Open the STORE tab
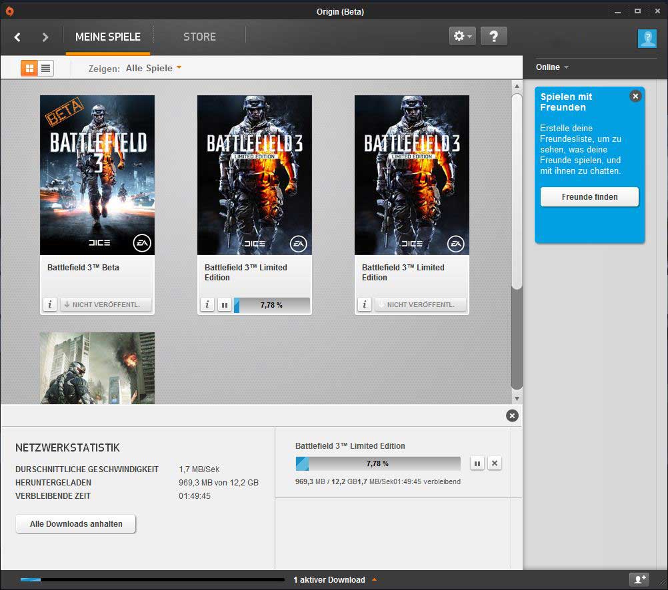668x590 pixels. (x=199, y=37)
